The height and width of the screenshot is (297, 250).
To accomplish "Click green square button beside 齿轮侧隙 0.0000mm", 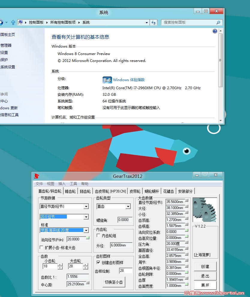I will (187, 272).
